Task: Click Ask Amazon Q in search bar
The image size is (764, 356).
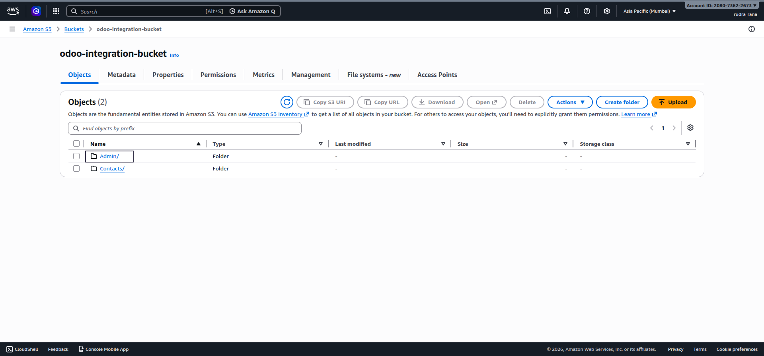Action: [x=252, y=11]
